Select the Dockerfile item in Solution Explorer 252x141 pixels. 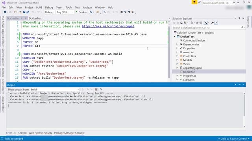pyautogui.click(x=189, y=72)
